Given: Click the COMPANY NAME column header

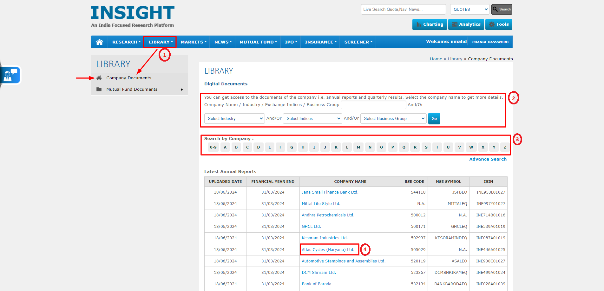Looking at the screenshot, I should pyautogui.click(x=350, y=182).
